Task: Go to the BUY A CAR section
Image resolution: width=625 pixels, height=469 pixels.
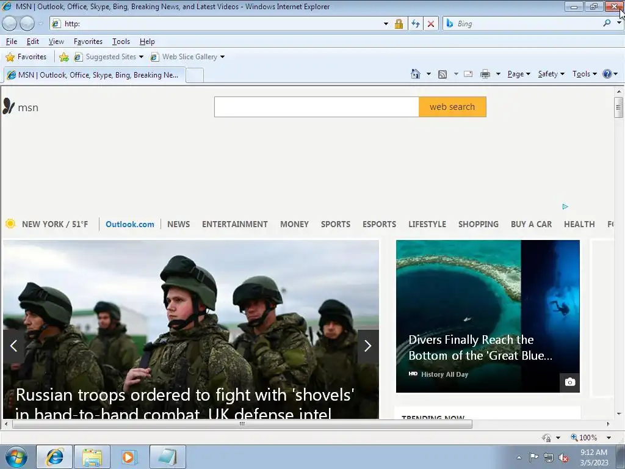Action: point(532,224)
